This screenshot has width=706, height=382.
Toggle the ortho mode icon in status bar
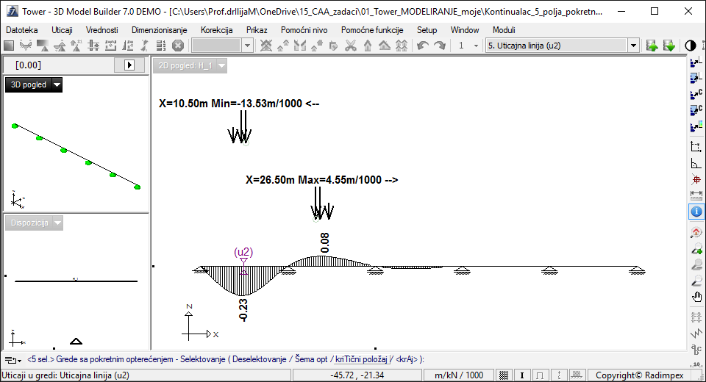click(541, 375)
